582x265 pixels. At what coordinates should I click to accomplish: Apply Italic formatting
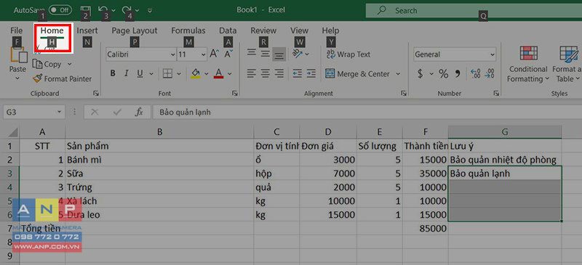[x=126, y=73]
